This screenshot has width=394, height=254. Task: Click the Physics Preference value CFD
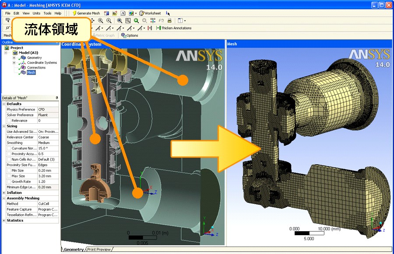(48, 109)
